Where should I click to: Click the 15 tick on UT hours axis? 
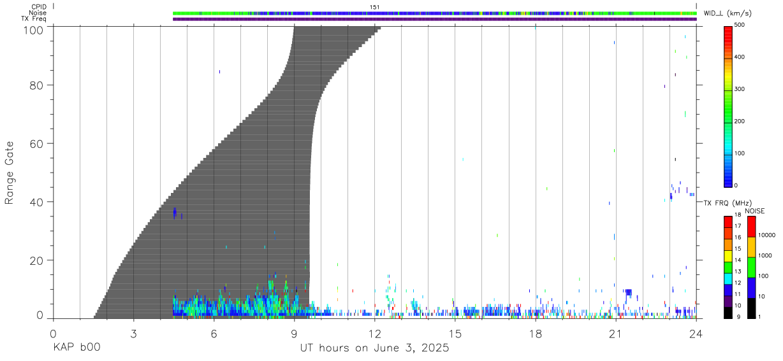click(455, 333)
